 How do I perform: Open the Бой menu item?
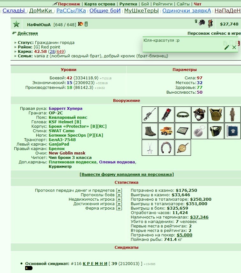[145, 4]
